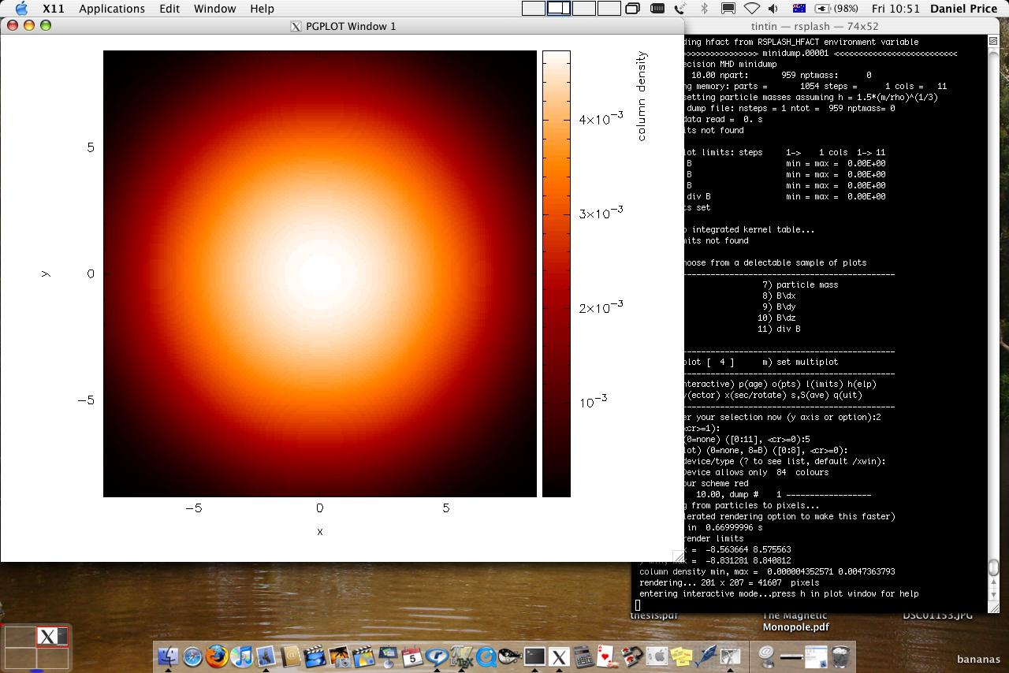This screenshot has height=673, width=1009.
Task: Open the TeX application dock icon
Action: pyautogui.click(x=461, y=656)
